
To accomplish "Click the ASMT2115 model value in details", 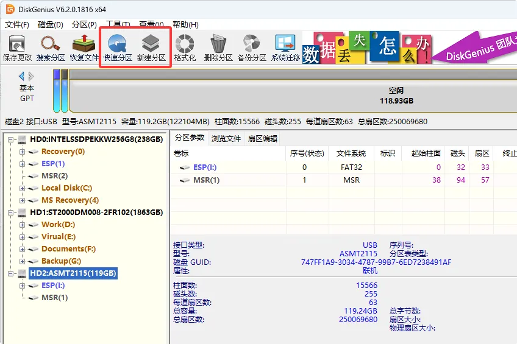I will (x=358, y=254).
